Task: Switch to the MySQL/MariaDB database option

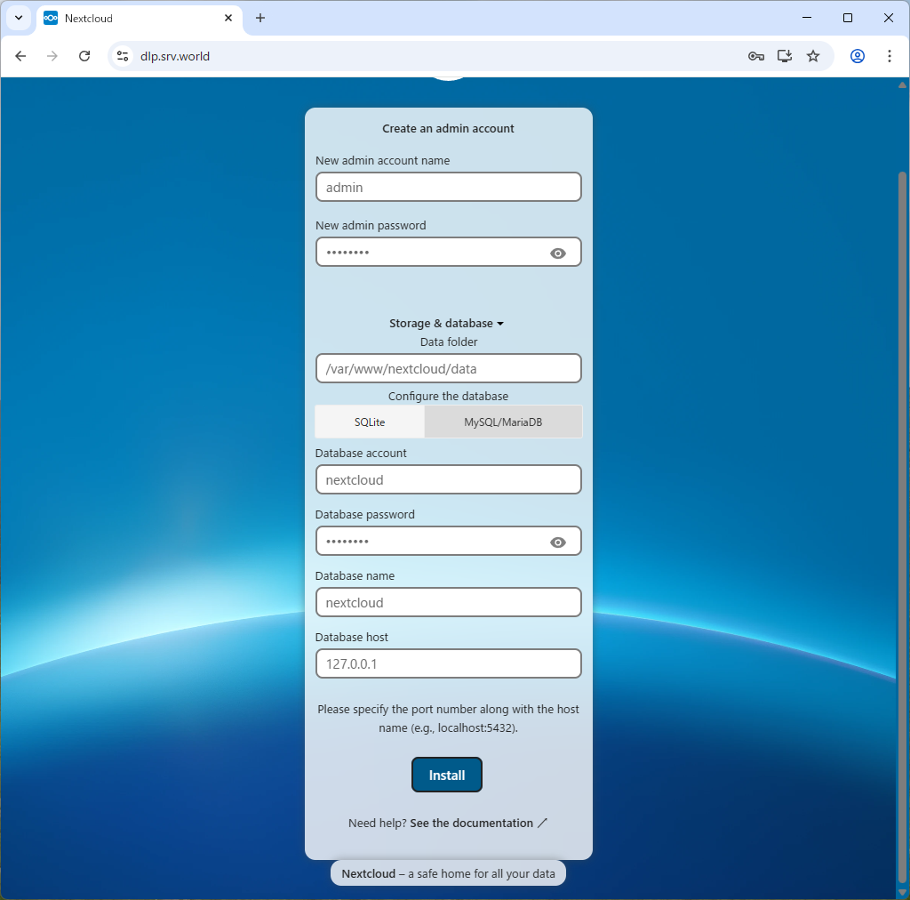Action: [503, 422]
